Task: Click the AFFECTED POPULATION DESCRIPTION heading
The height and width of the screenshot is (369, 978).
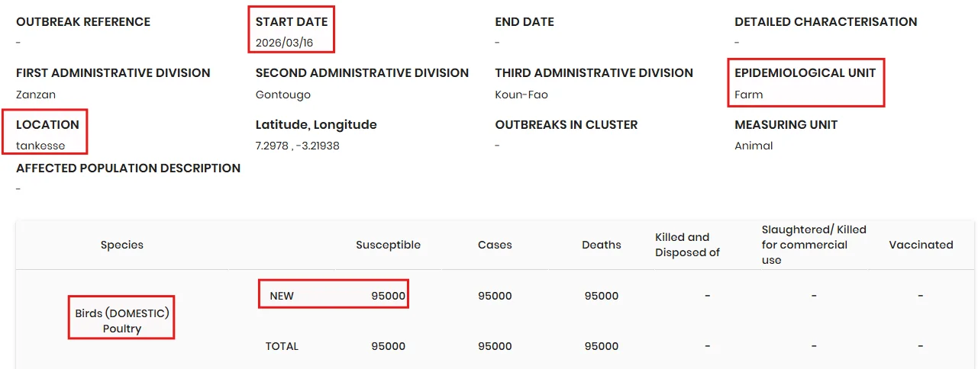Action: pos(128,168)
